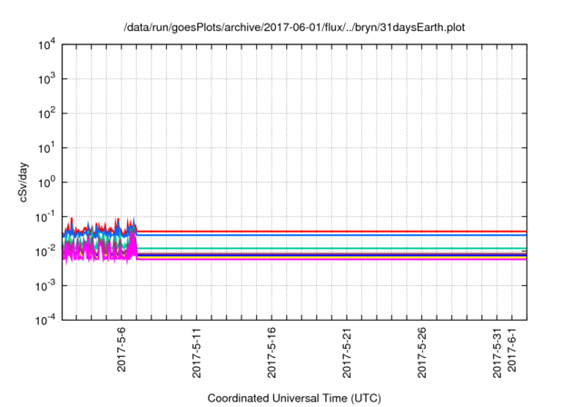Click the flat magenta data line
The height and width of the screenshot is (407, 581).
coord(331,259)
